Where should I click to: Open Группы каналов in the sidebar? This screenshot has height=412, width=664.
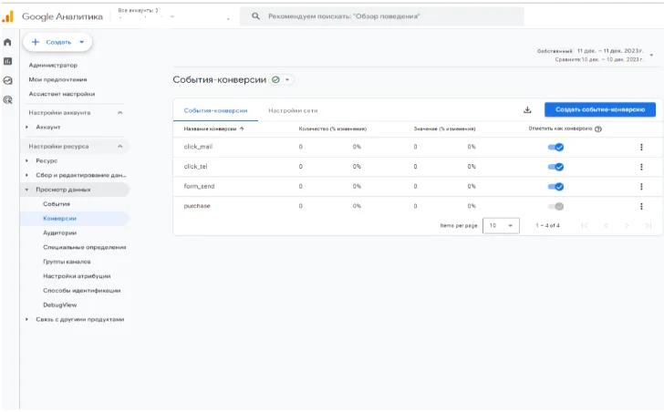[67, 262]
